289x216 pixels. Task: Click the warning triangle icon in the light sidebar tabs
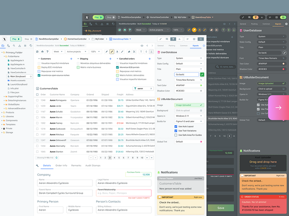tap(20, 46)
